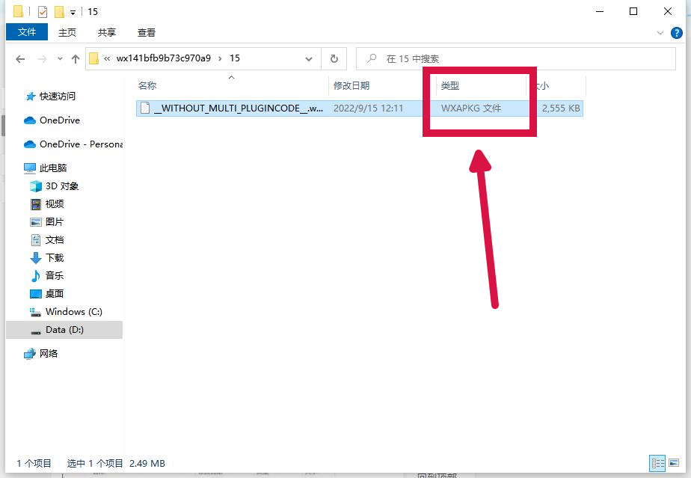Viewport: 691px width, 478px height.
Task: Click the file icon of the WXAPKG file
Action: 145,108
